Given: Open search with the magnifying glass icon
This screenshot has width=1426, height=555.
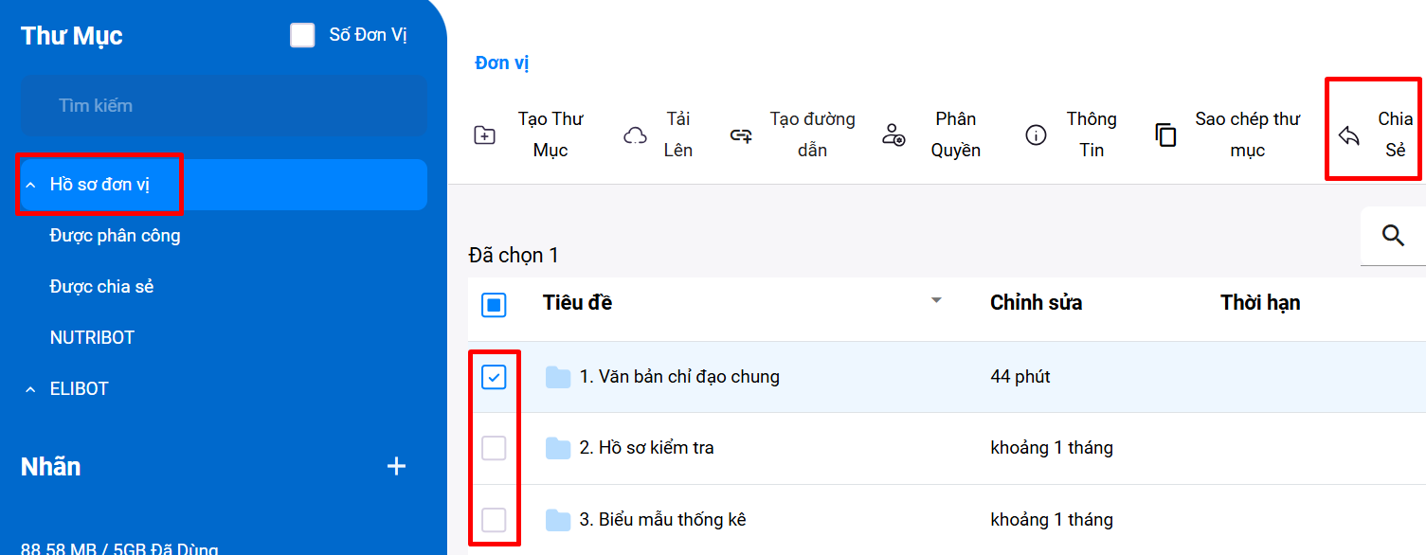Looking at the screenshot, I should (x=1393, y=236).
